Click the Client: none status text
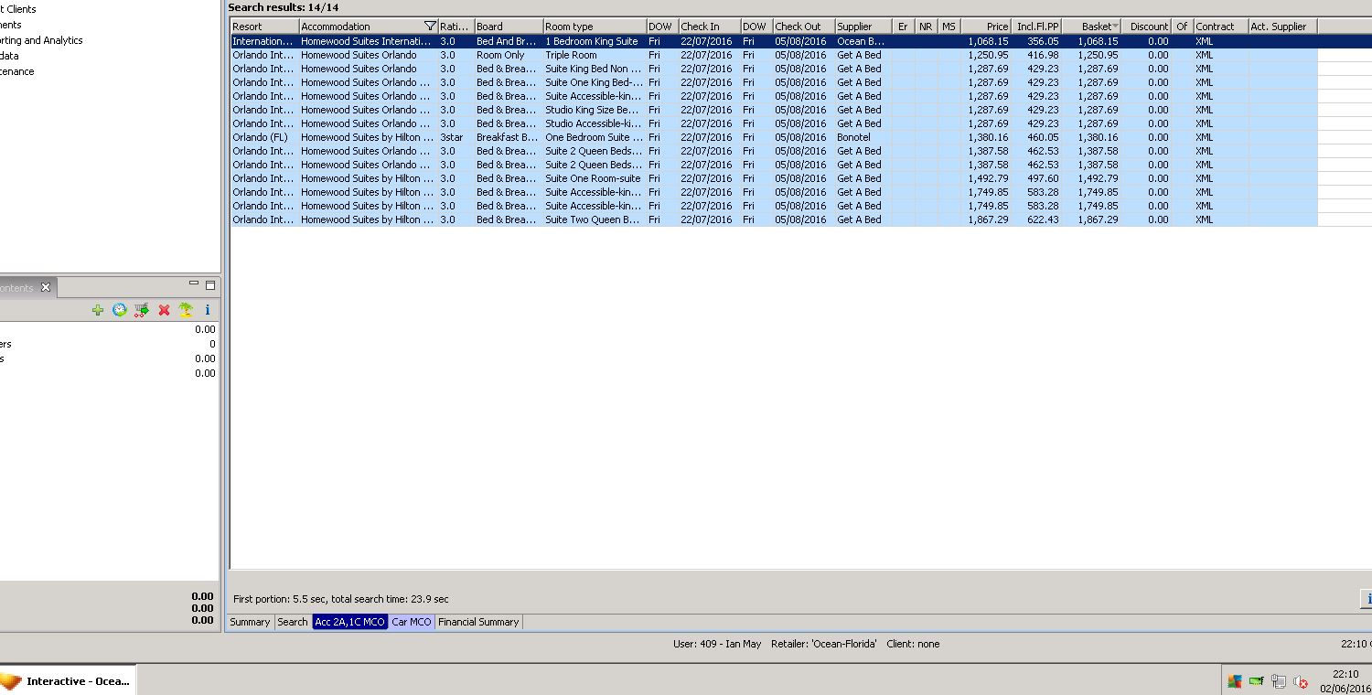Screen dimensions: 1372x695 pos(913,644)
